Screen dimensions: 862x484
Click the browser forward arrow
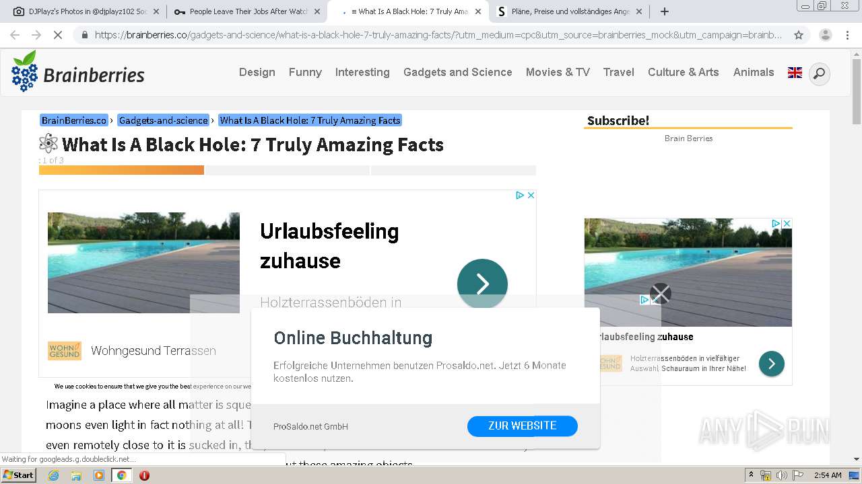[36, 35]
